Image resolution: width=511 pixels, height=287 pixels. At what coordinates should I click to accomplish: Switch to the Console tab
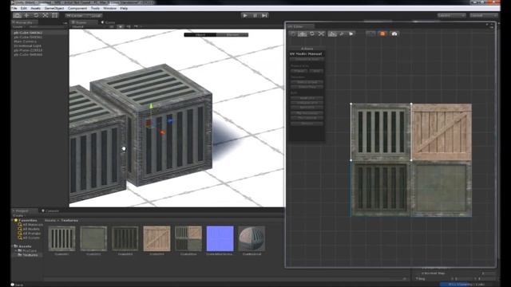click(51, 210)
